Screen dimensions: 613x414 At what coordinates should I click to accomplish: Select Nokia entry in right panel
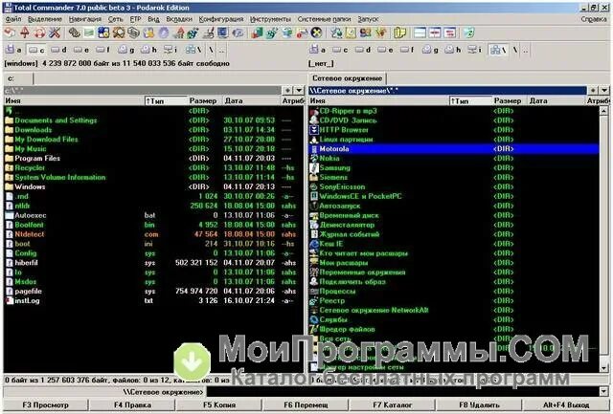click(454, 159)
